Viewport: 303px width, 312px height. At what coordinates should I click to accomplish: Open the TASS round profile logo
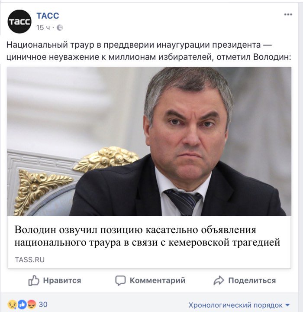tap(19, 22)
